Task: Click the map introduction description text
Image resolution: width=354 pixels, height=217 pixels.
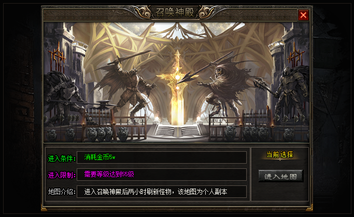Action: point(156,192)
